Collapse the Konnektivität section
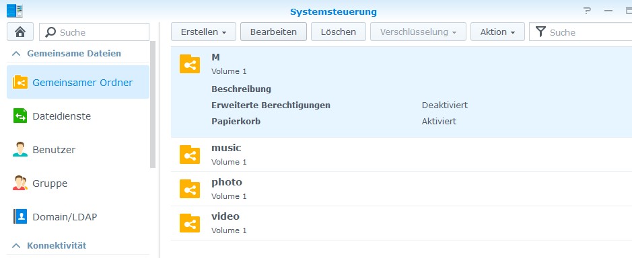 pyautogui.click(x=16, y=245)
